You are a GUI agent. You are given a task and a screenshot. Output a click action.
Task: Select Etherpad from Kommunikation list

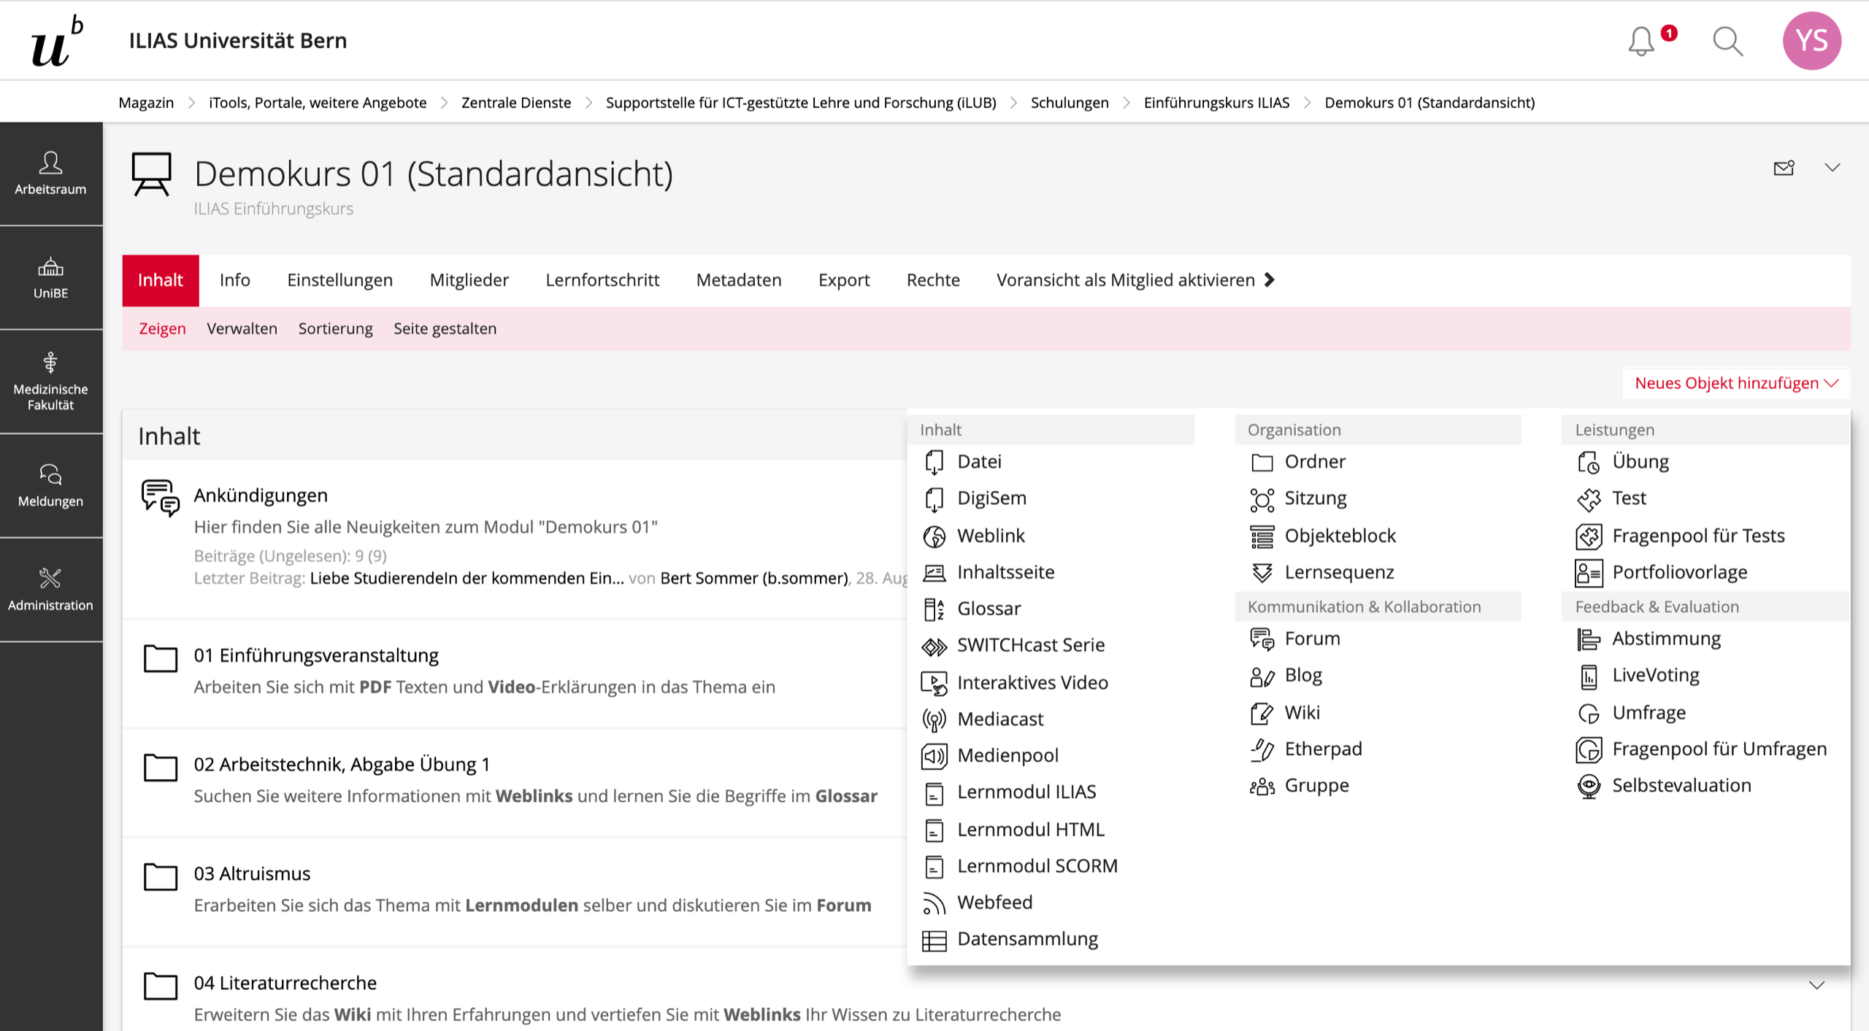click(1322, 749)
